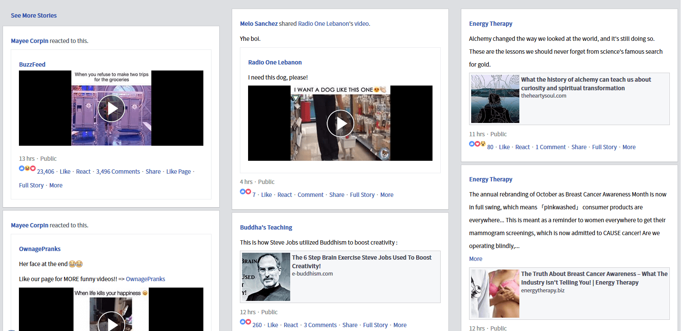681x331 pixels.
Task: Follow the OwnagePranks link after the arrow
Action: pyautogui.click(x=145, y=279)
